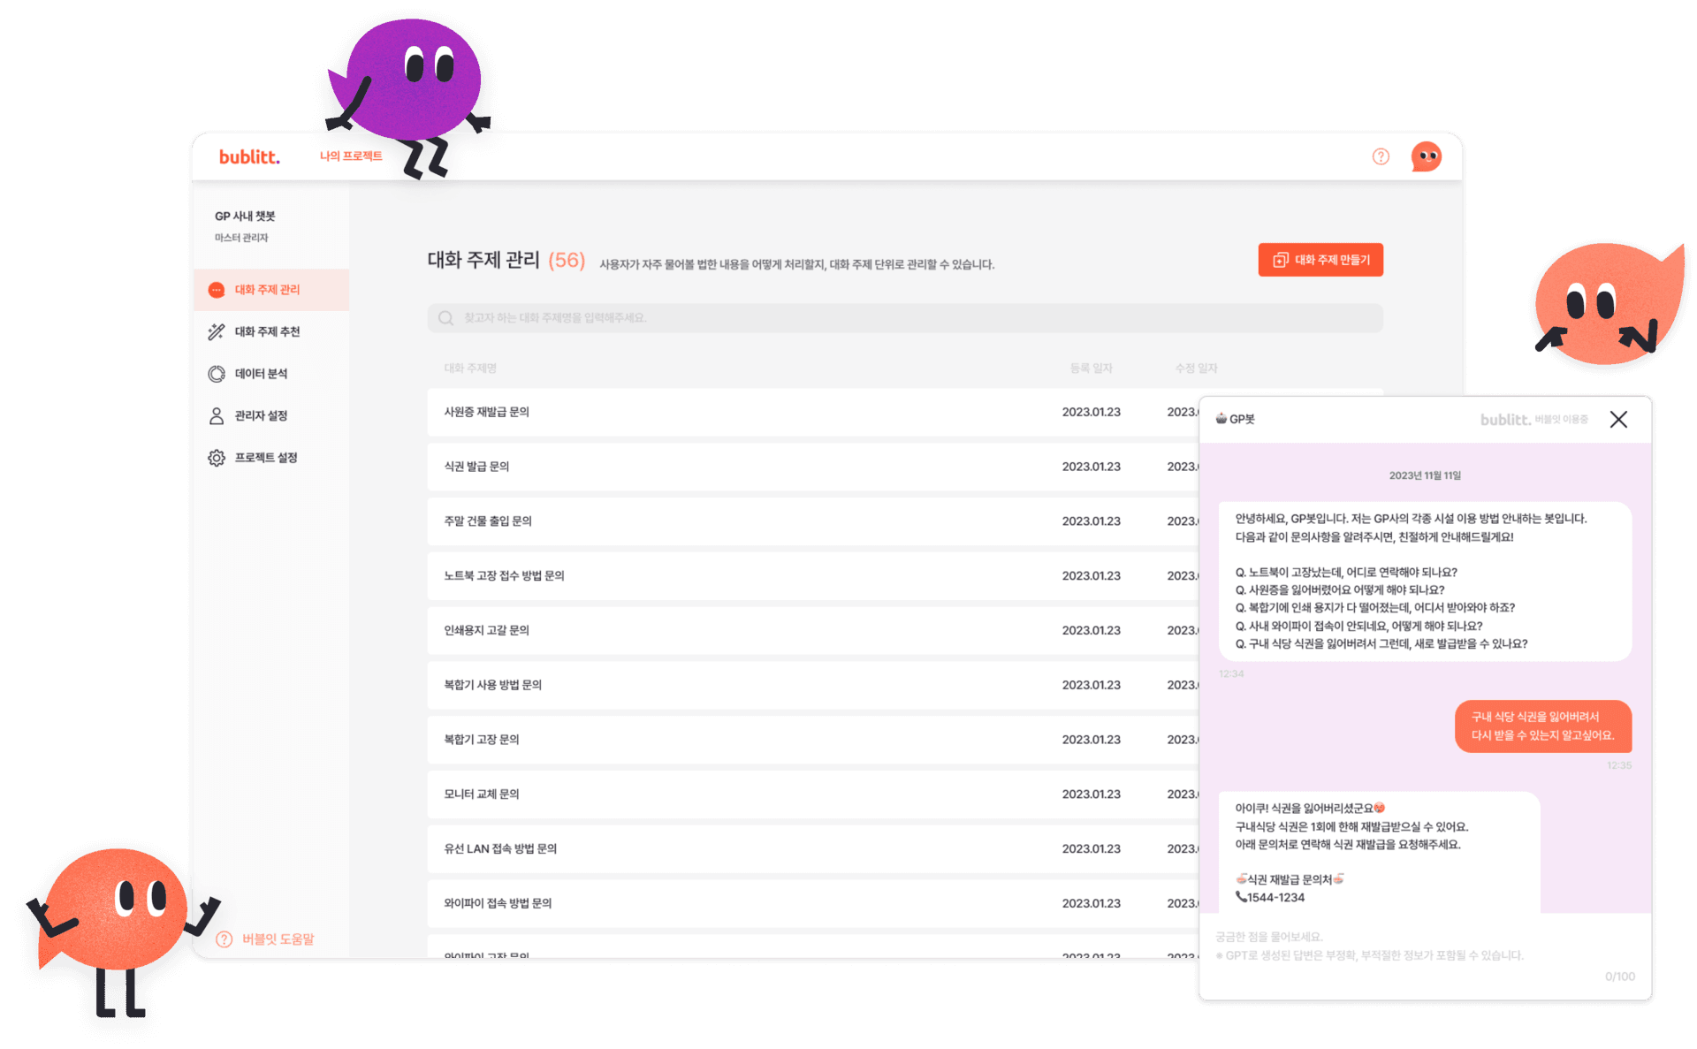Screen dimensions: 1697x1049
Task: Click the help question mark icon in header
Action: point(1381,156)
